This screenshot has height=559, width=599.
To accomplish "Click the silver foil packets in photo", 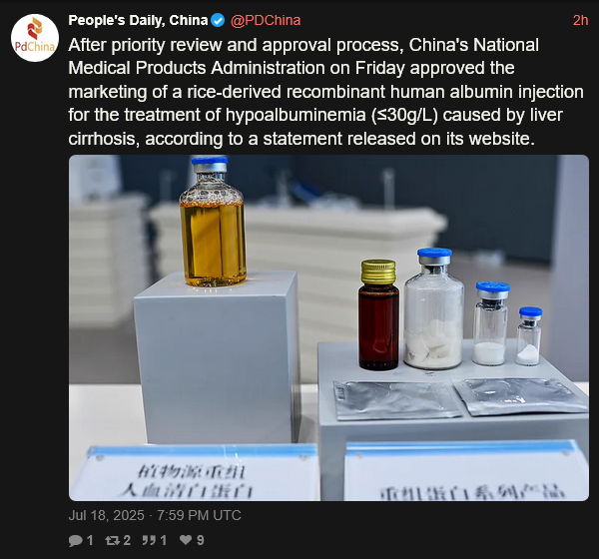I will 460,398.
